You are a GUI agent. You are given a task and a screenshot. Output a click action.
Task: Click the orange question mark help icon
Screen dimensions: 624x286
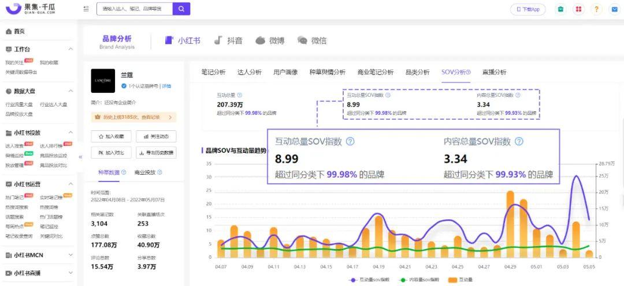coord(597,9)
